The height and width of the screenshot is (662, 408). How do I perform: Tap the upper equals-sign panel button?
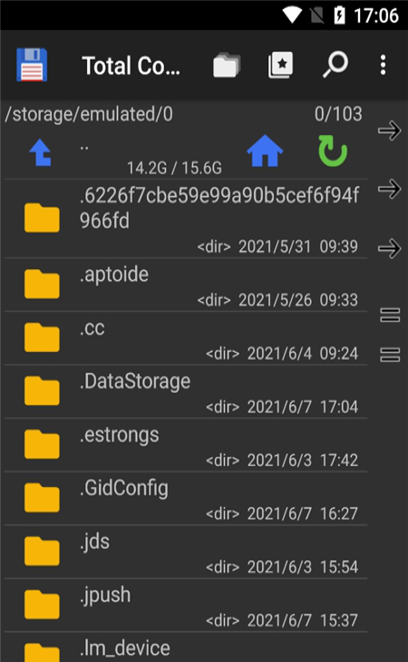[x=390, y=315]
